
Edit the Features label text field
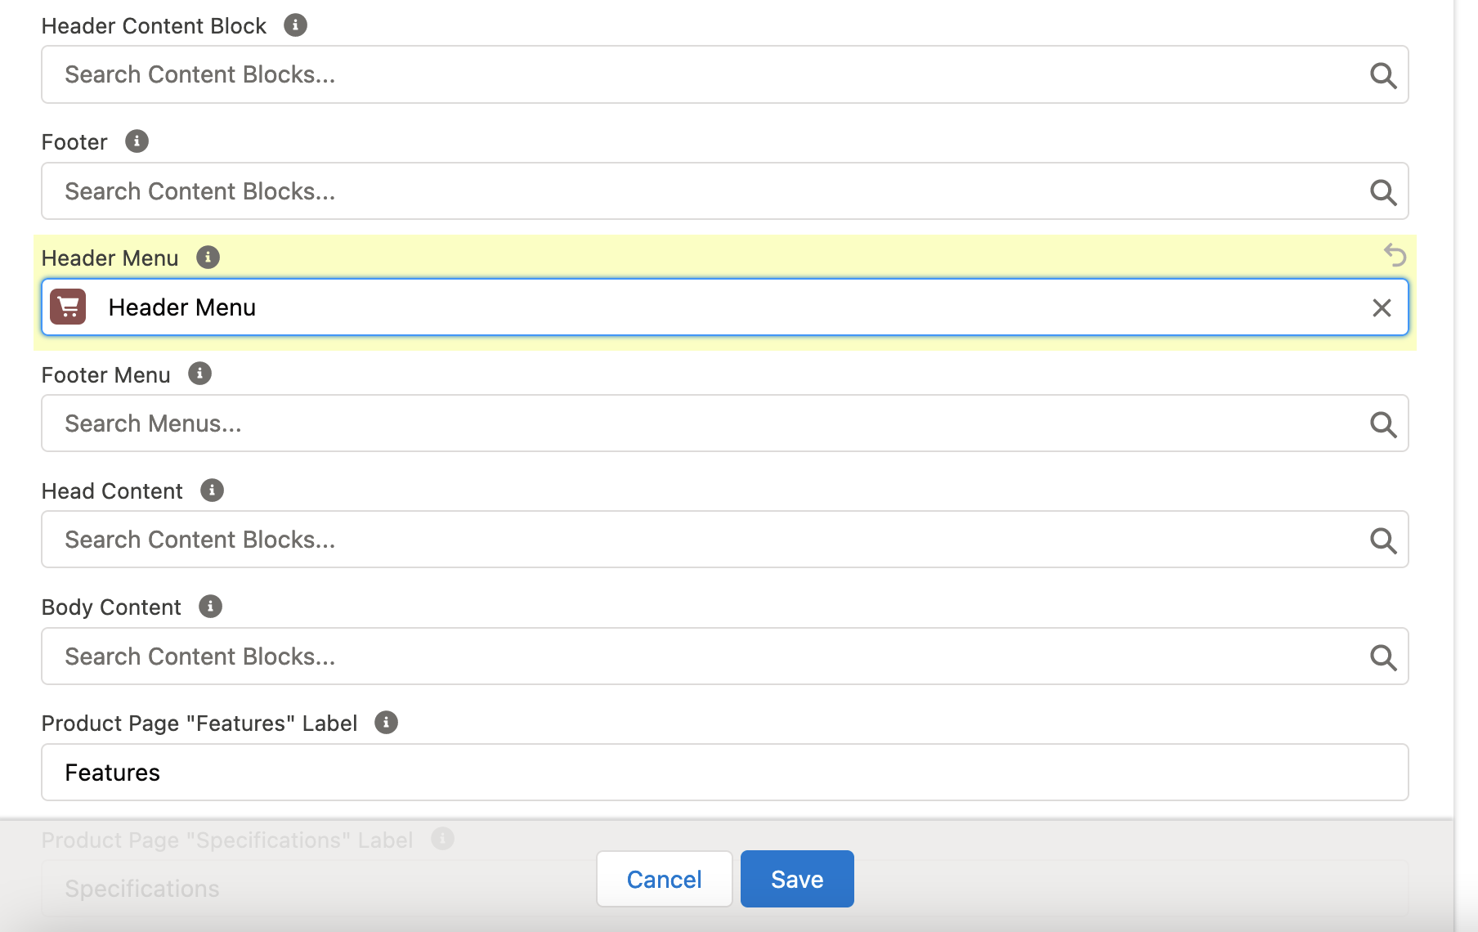coord(409,772)
